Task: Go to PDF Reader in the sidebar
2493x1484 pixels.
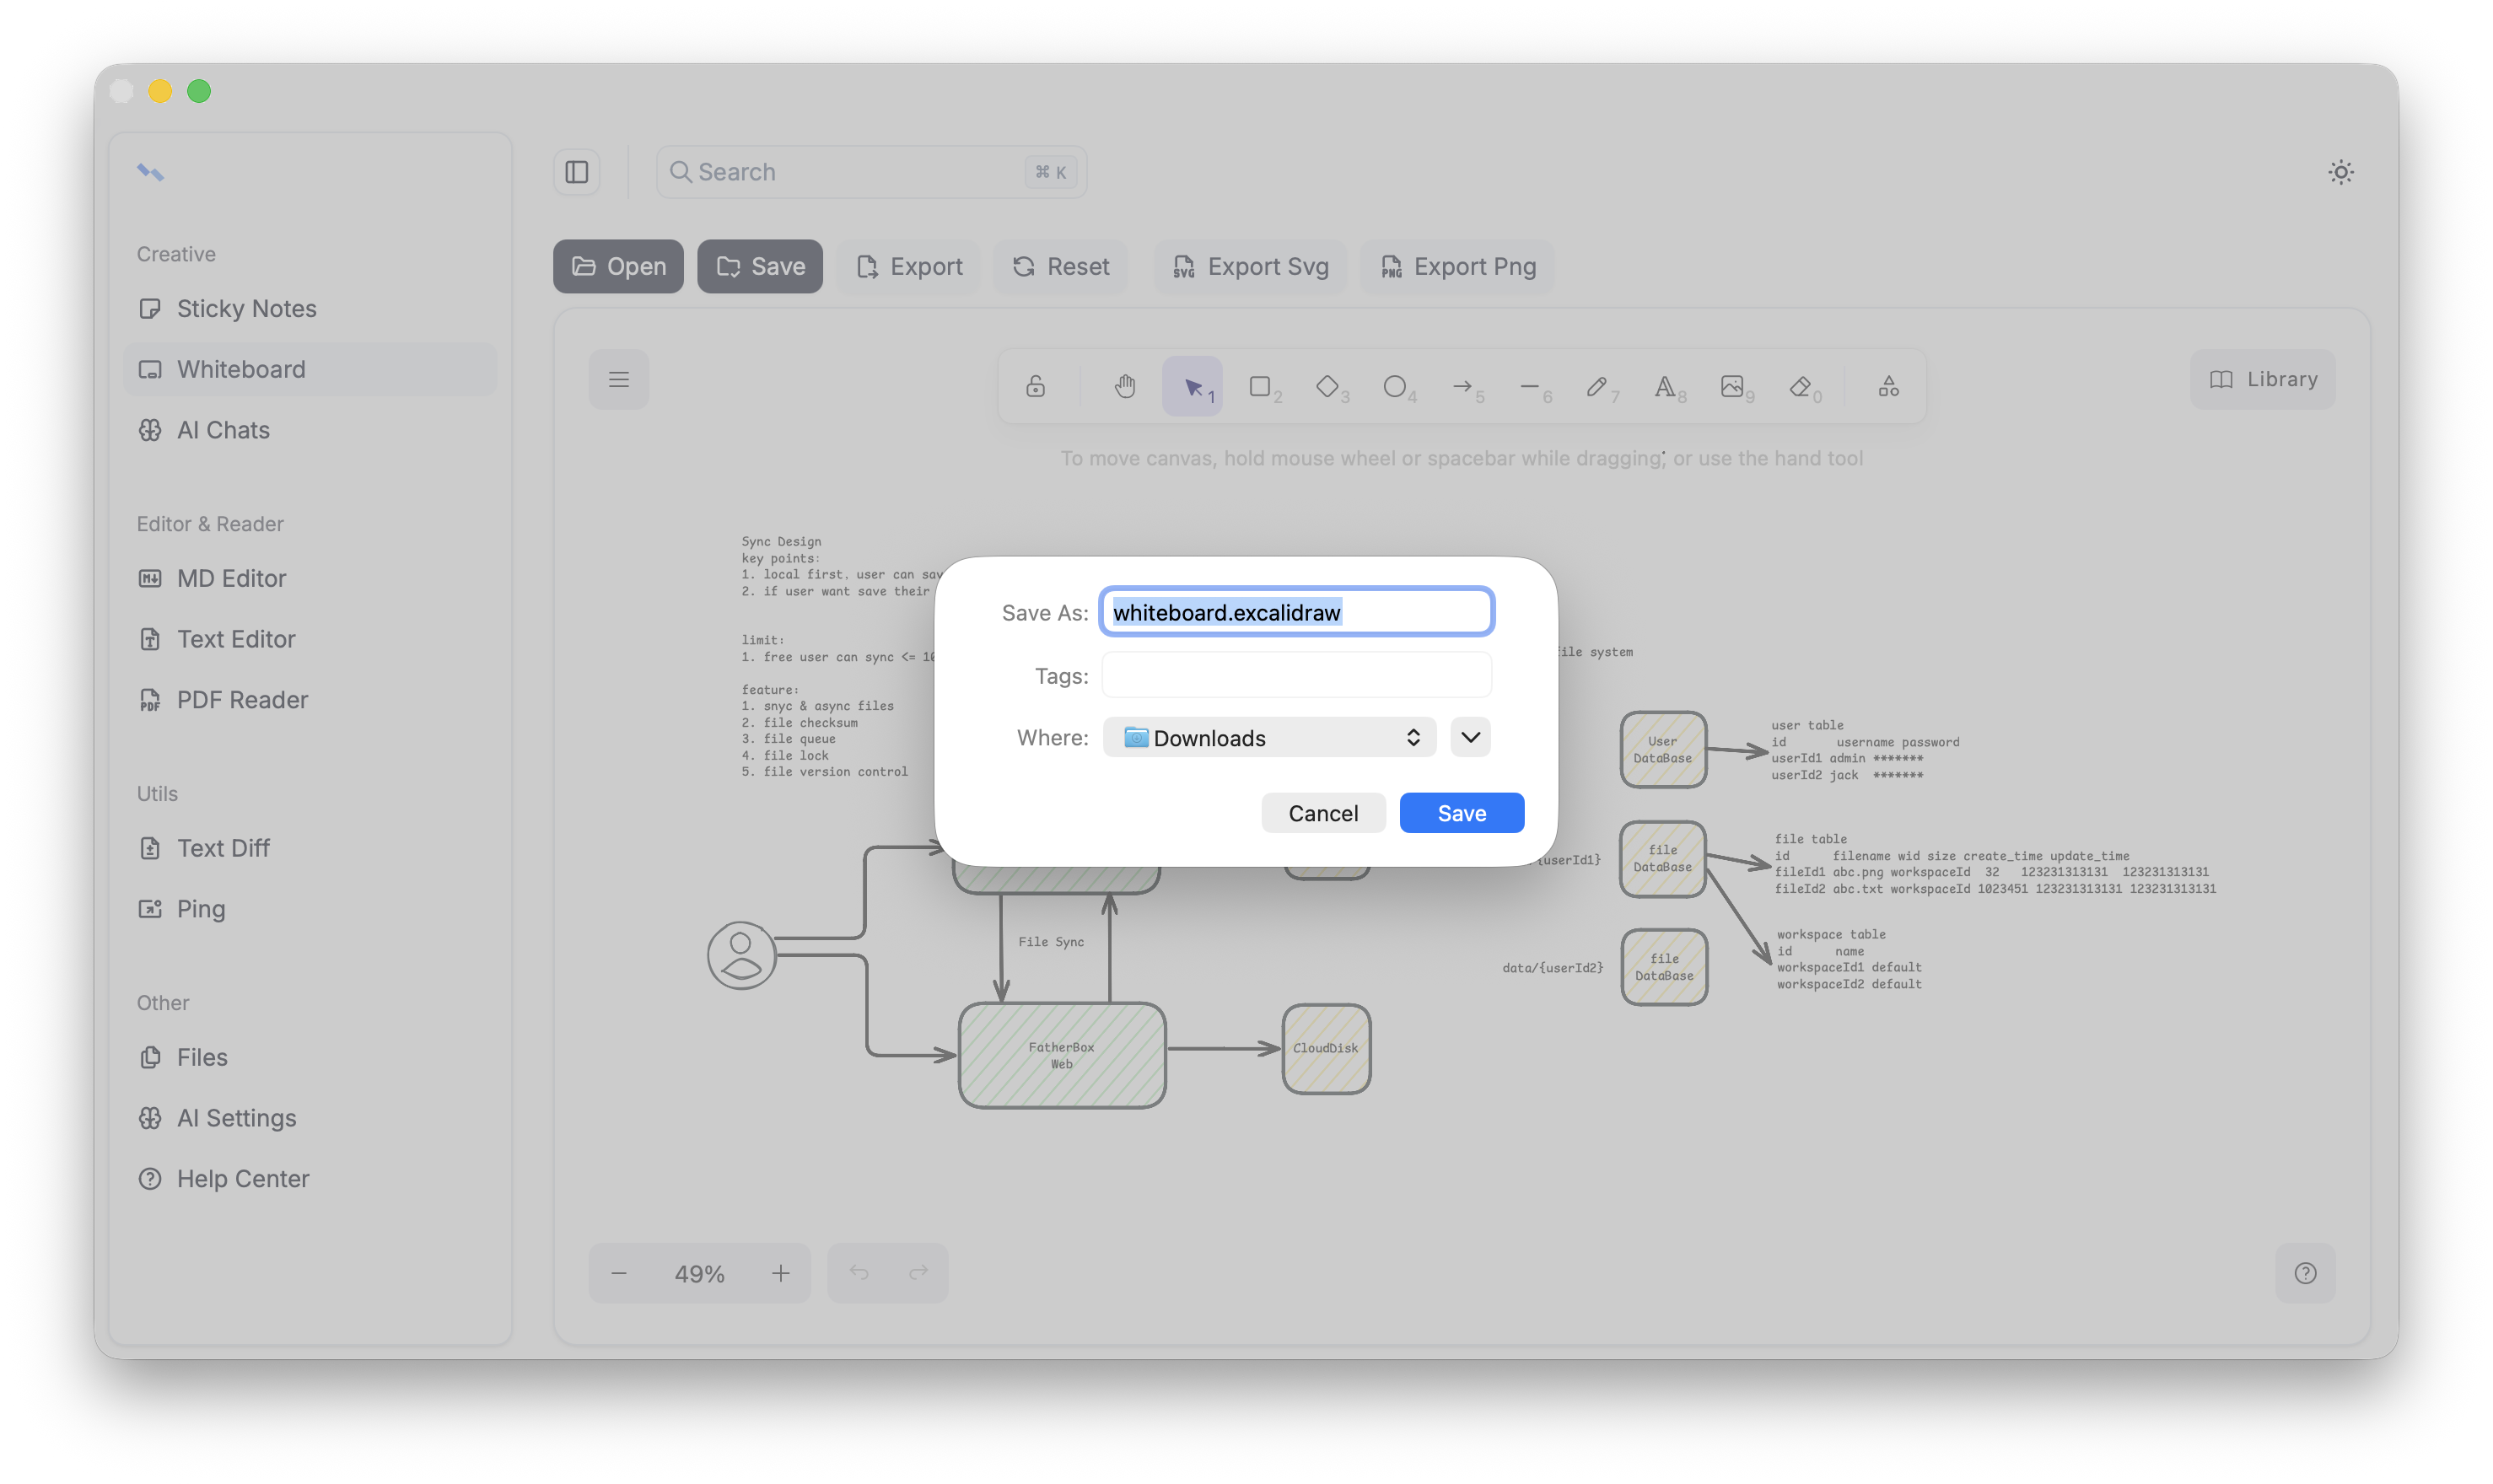Action: (x=242, y=700)
